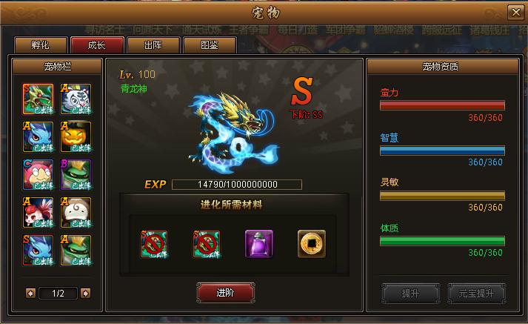The height and width of the screenshot is (324, 528).
Task: Select the C-rank pink pet icon
Action: pos(38,175)
